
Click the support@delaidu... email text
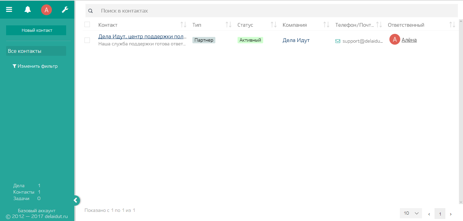pyautogui.click(x=363, y=41)
